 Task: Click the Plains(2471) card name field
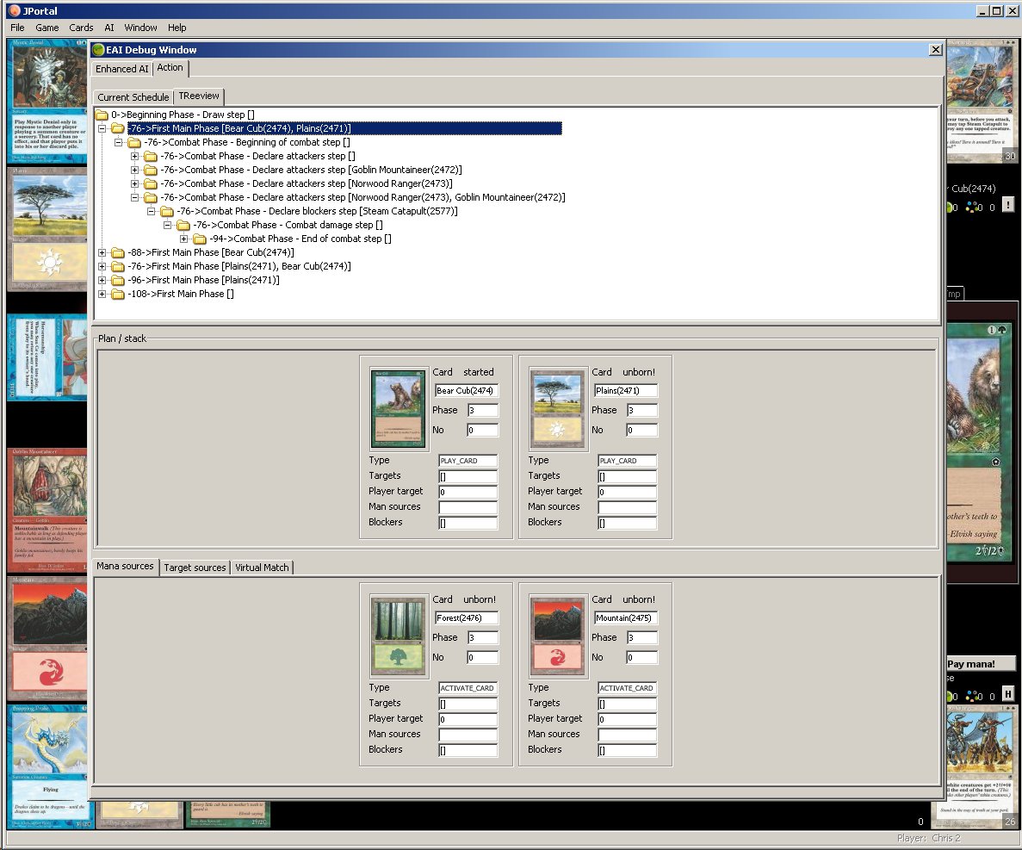pyautogui.click(x=626, y=390)
